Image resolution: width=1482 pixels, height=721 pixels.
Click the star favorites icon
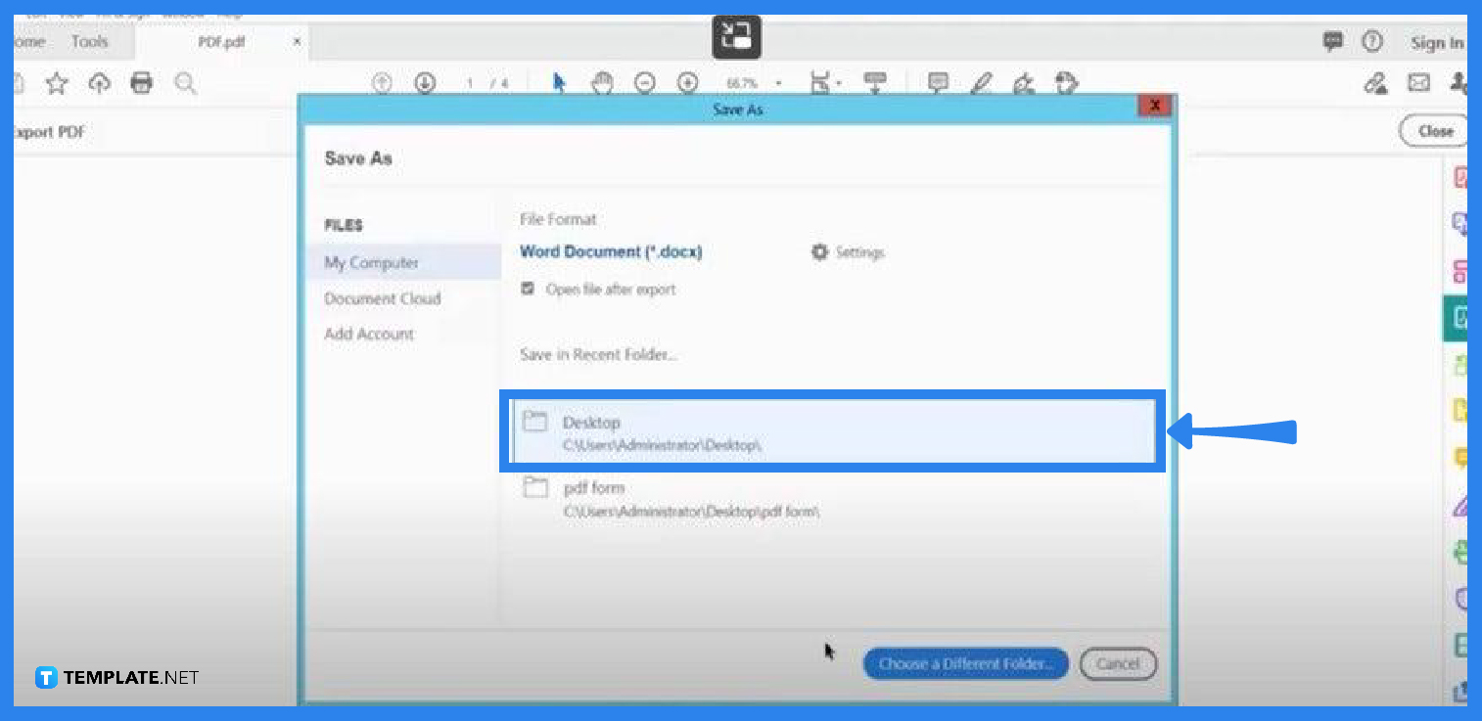(57, 83)
